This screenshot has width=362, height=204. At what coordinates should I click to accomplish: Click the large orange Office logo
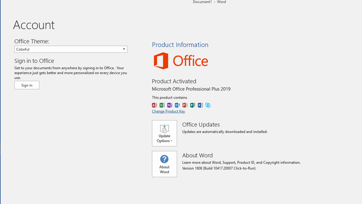point(181,61)
